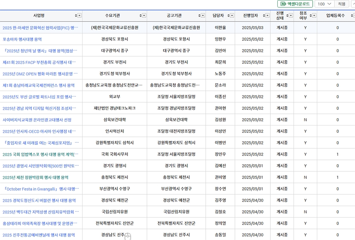
Task: Sort the 수요기관 column using sort arrows
Action: pyautogui.click(x=139, y=15)
